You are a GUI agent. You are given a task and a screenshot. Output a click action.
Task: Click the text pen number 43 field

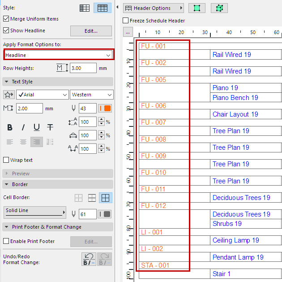pos(88,108)
